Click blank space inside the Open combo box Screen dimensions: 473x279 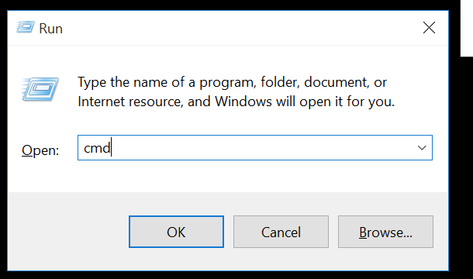tap(262, 148)
